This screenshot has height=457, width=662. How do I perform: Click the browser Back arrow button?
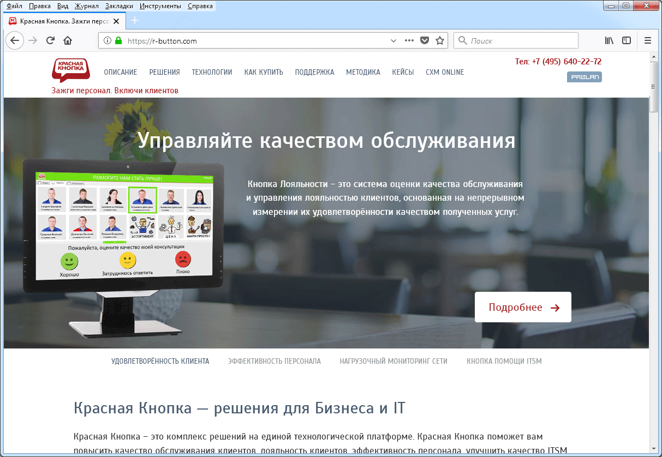tap(15, 40)
